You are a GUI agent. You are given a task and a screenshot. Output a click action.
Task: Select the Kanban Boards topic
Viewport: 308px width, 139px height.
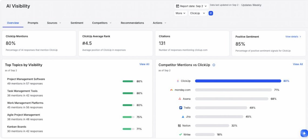pyautogui.click(x=16, y=127)
